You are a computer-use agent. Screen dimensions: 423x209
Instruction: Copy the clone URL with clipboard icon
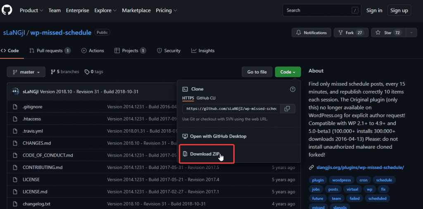[x=288, y=108]
